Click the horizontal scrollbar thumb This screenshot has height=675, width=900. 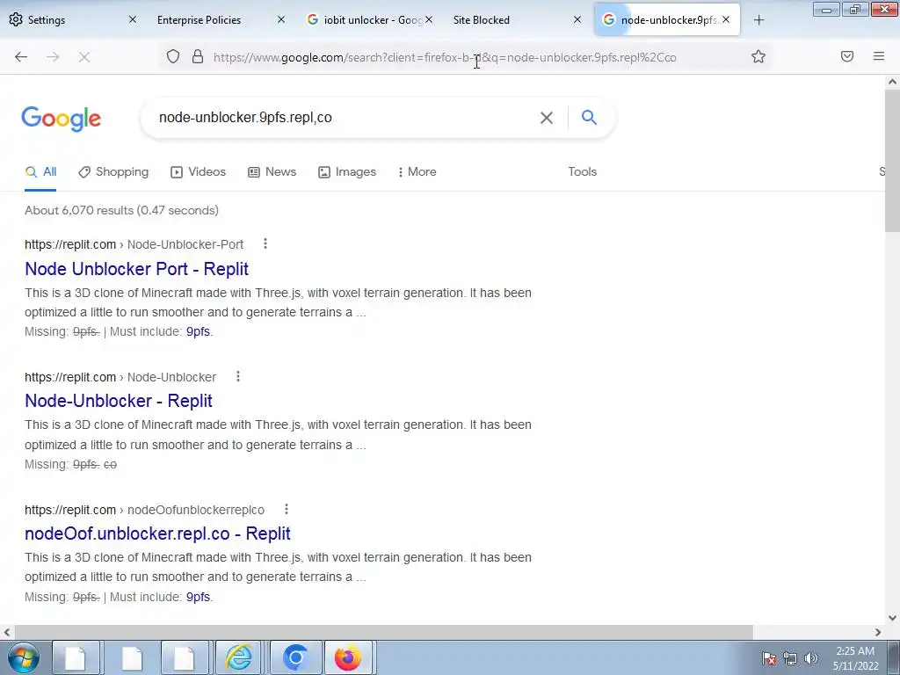(383, 632)
